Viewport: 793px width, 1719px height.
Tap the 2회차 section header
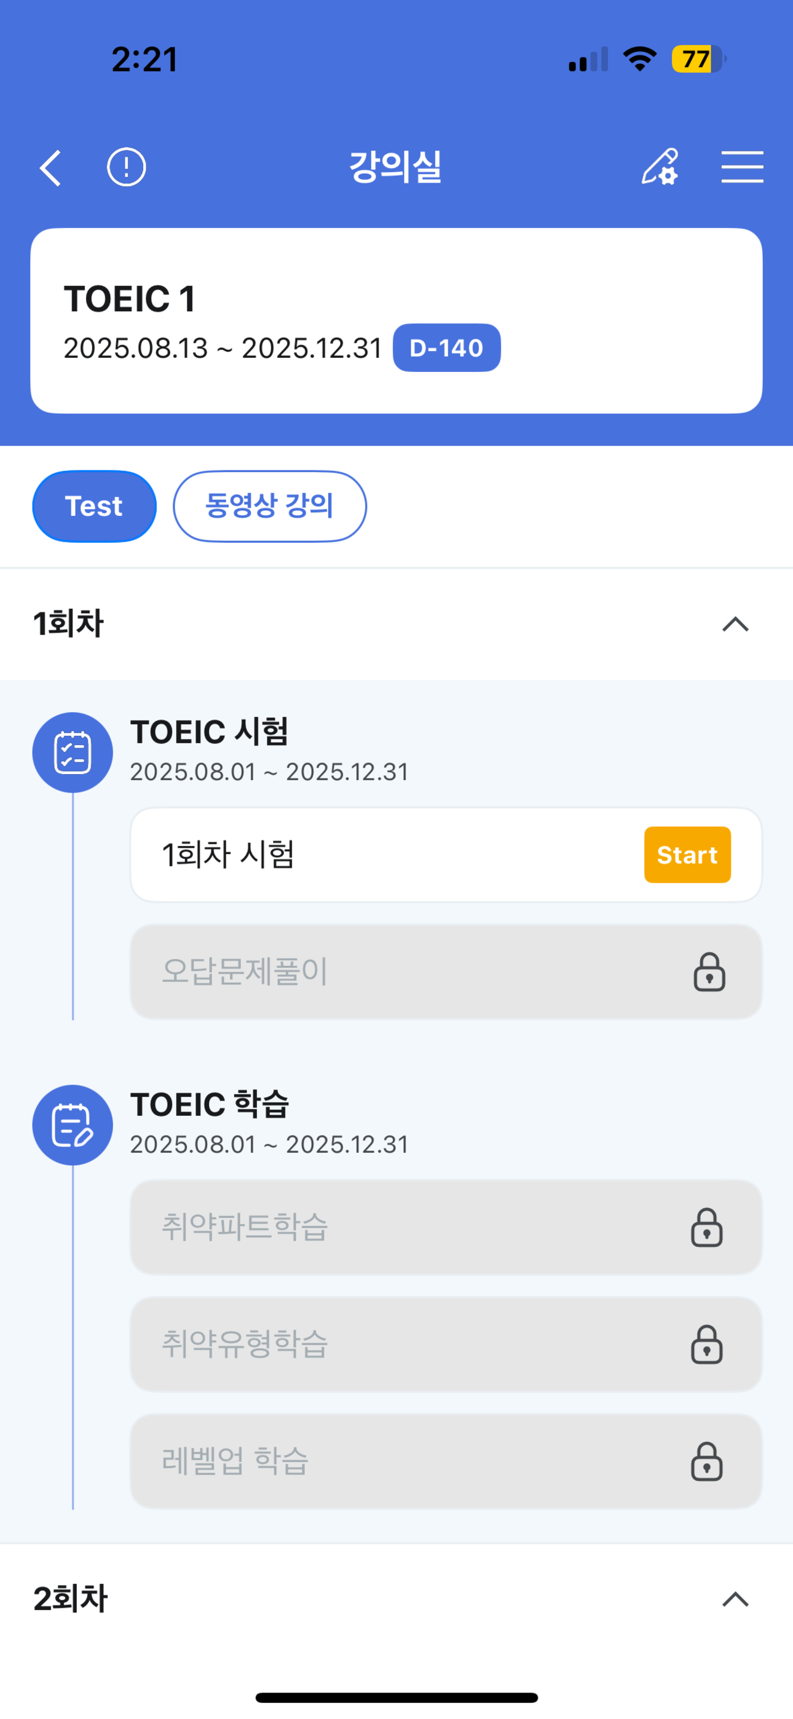point(396,1599)
